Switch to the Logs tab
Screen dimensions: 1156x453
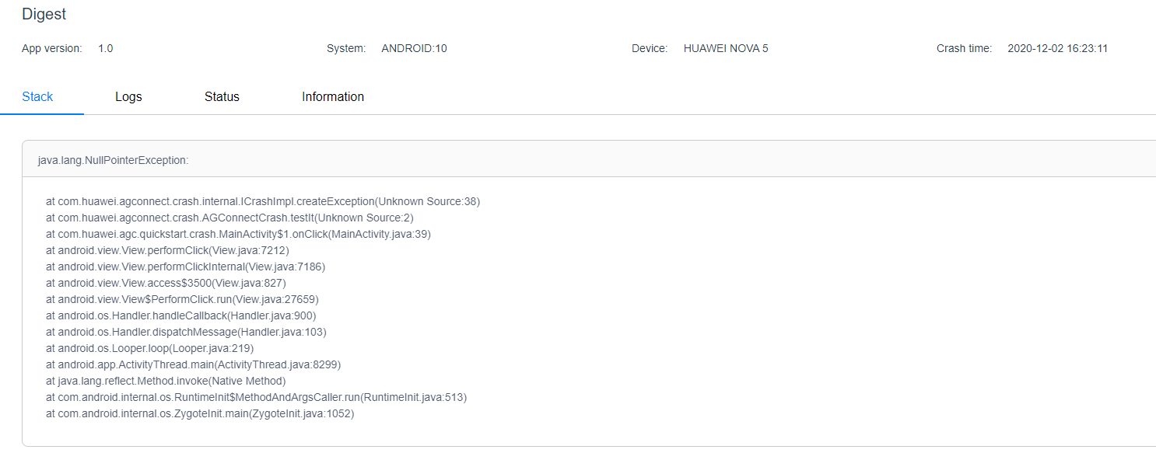point(128,97)
